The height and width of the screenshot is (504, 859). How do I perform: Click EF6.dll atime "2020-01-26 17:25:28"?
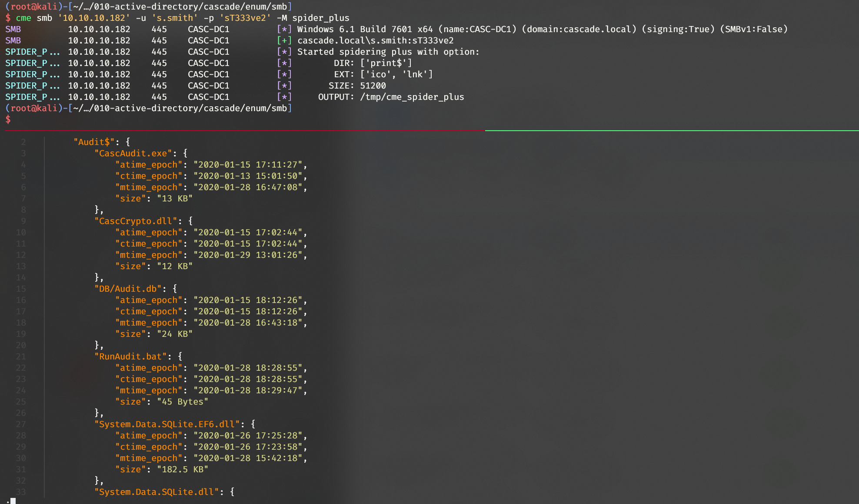[248, 435]
